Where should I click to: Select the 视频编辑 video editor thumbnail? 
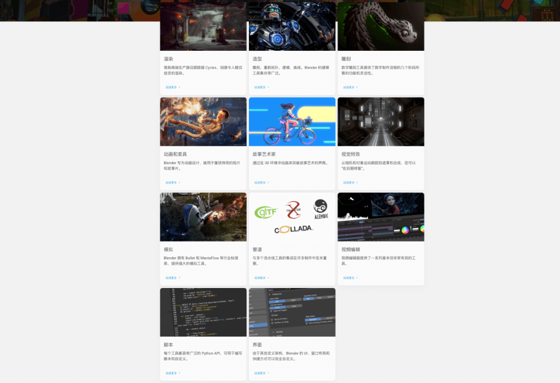381,217
